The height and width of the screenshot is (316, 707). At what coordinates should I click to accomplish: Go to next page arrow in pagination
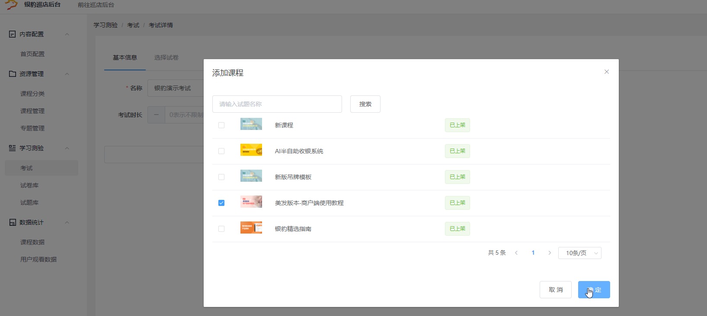tap(550, 253)
